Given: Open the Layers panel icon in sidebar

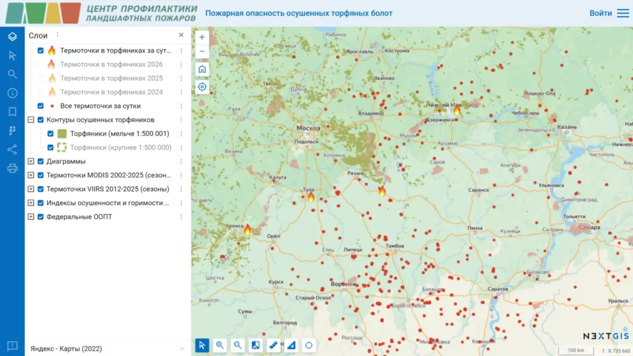Looking at the screenshot, I should click(12, 36).
